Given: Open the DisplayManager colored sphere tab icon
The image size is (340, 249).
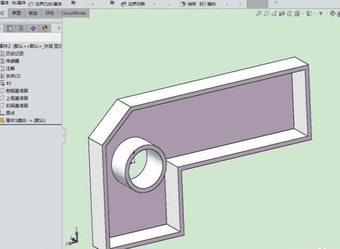Looking at the screenshot, I should [45, 28].
